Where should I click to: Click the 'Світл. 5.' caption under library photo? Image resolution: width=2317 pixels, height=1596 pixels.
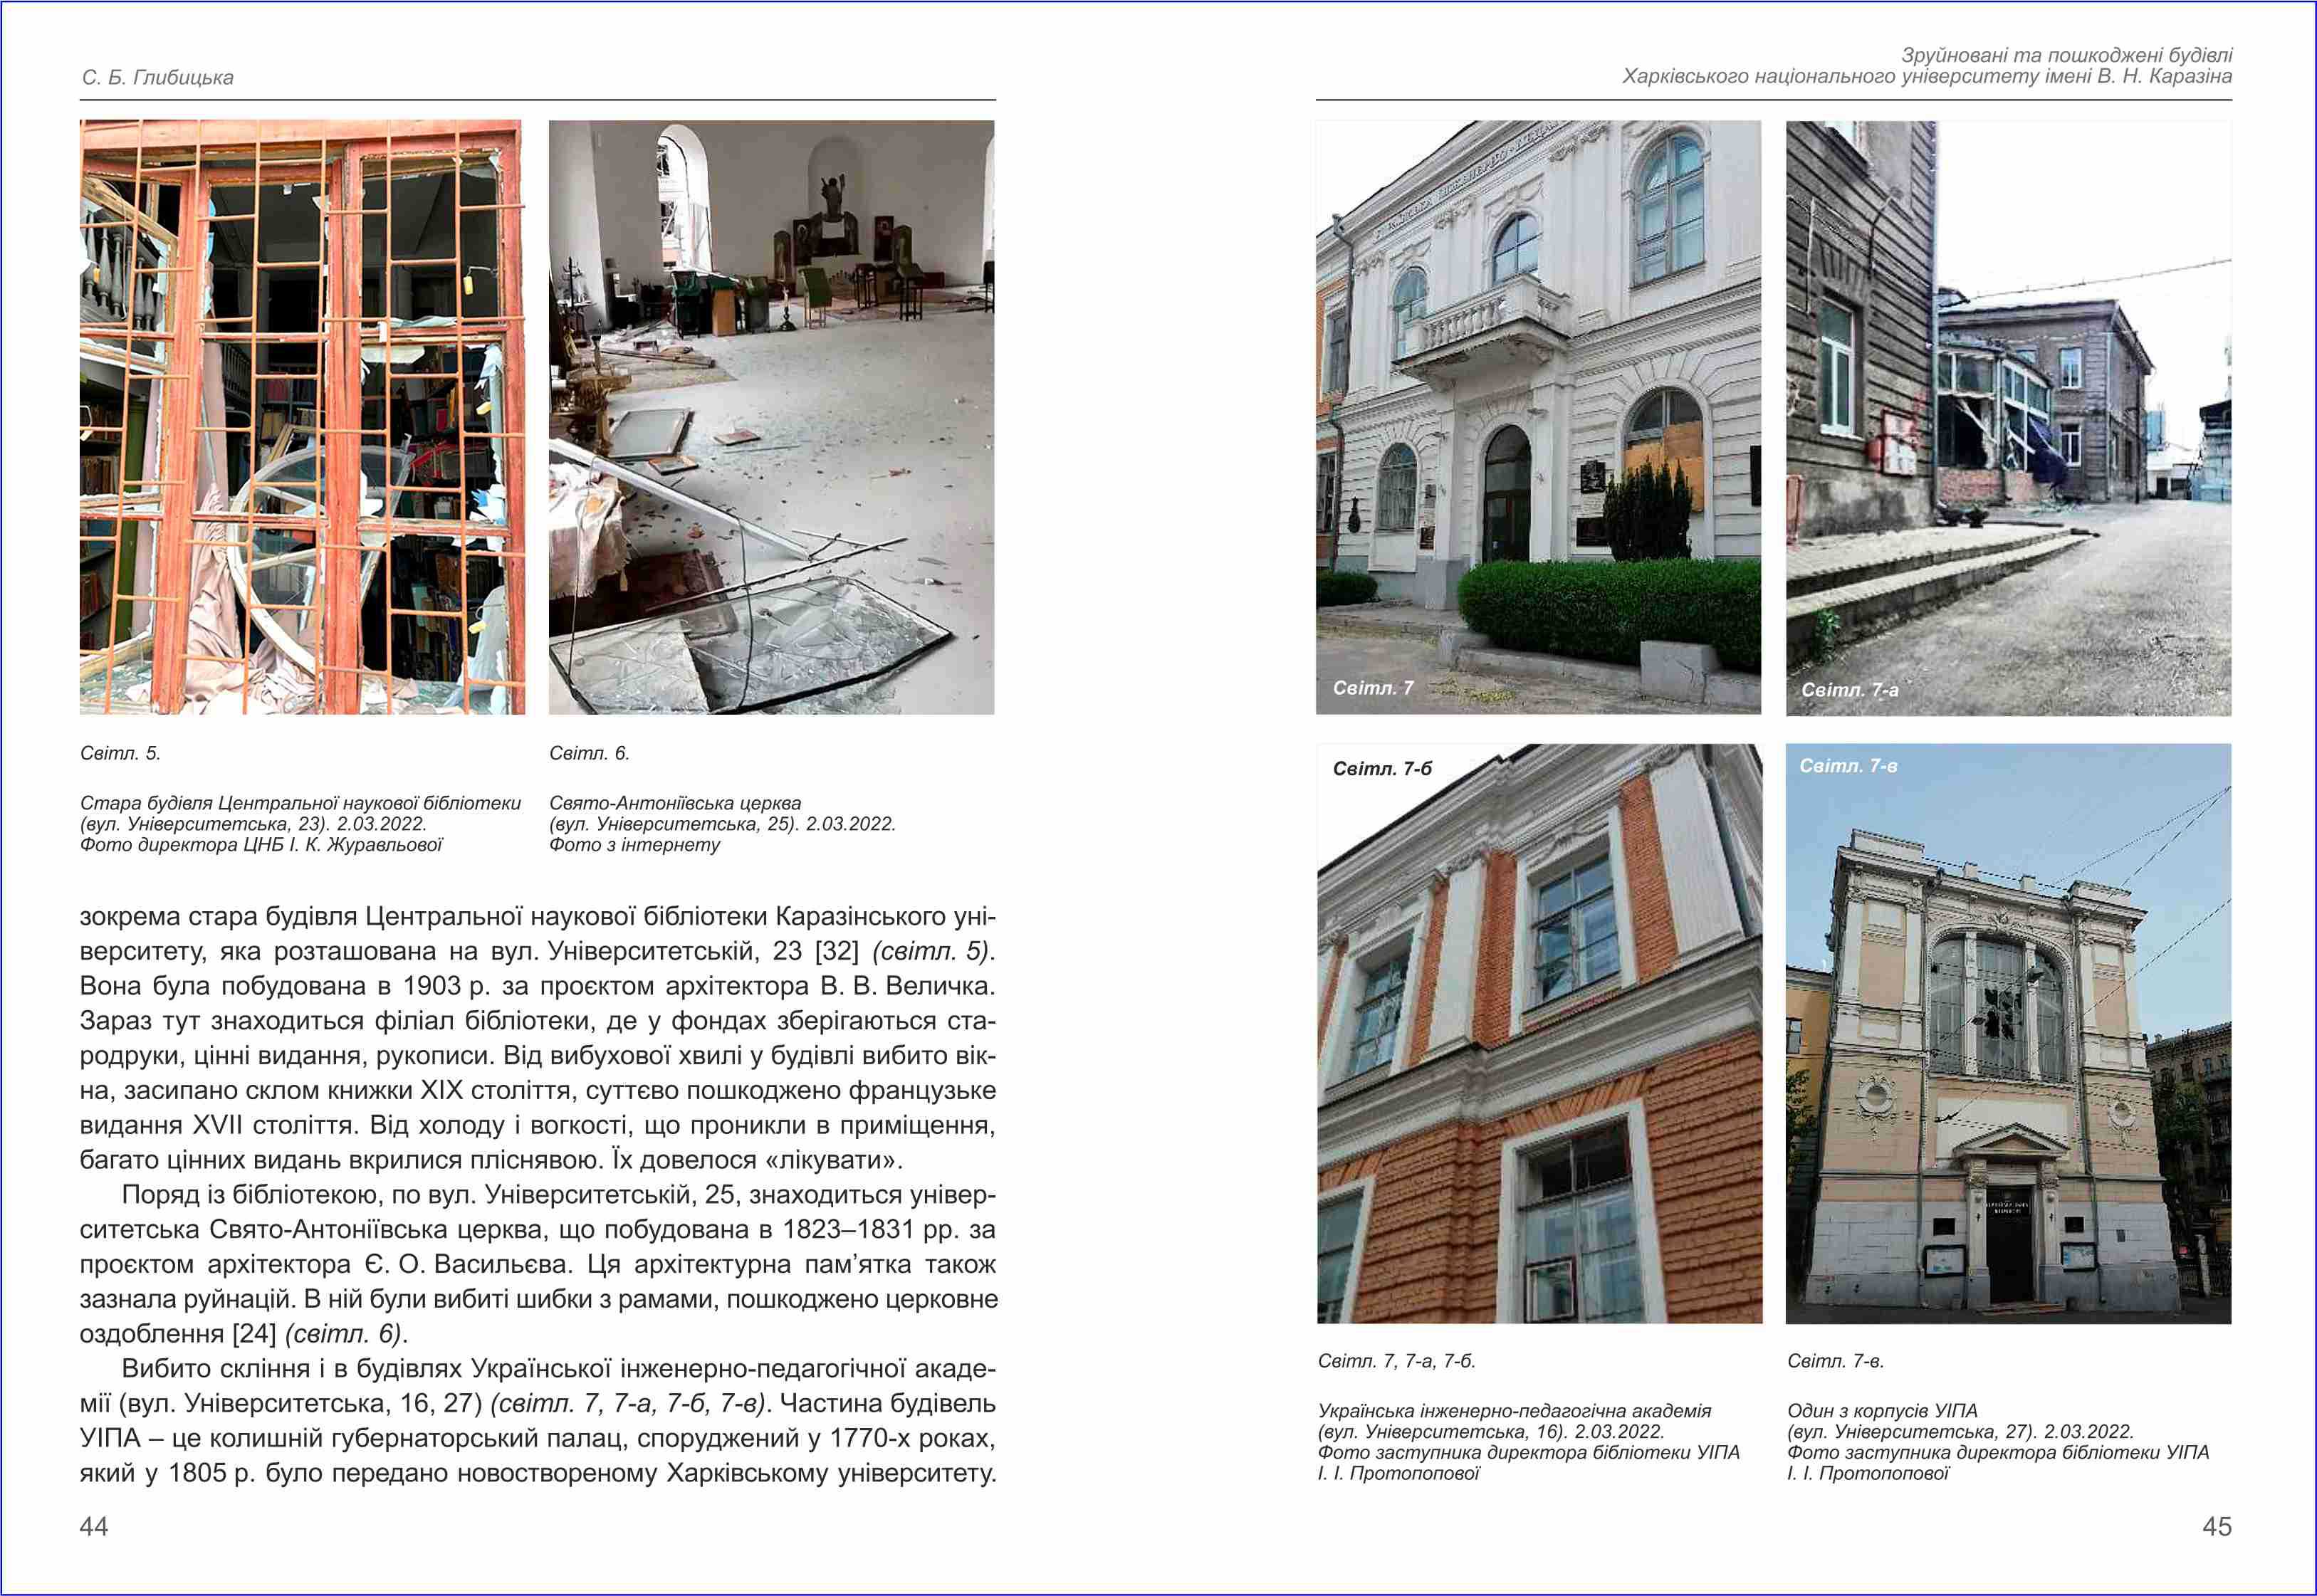pos(120,754)
